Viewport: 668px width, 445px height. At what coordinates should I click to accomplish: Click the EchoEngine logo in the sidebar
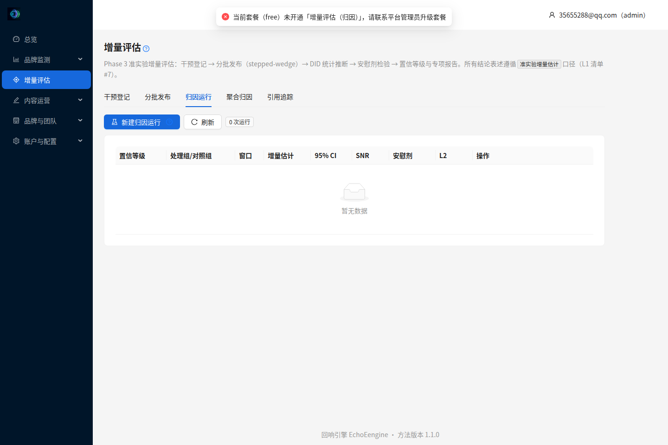14,14
